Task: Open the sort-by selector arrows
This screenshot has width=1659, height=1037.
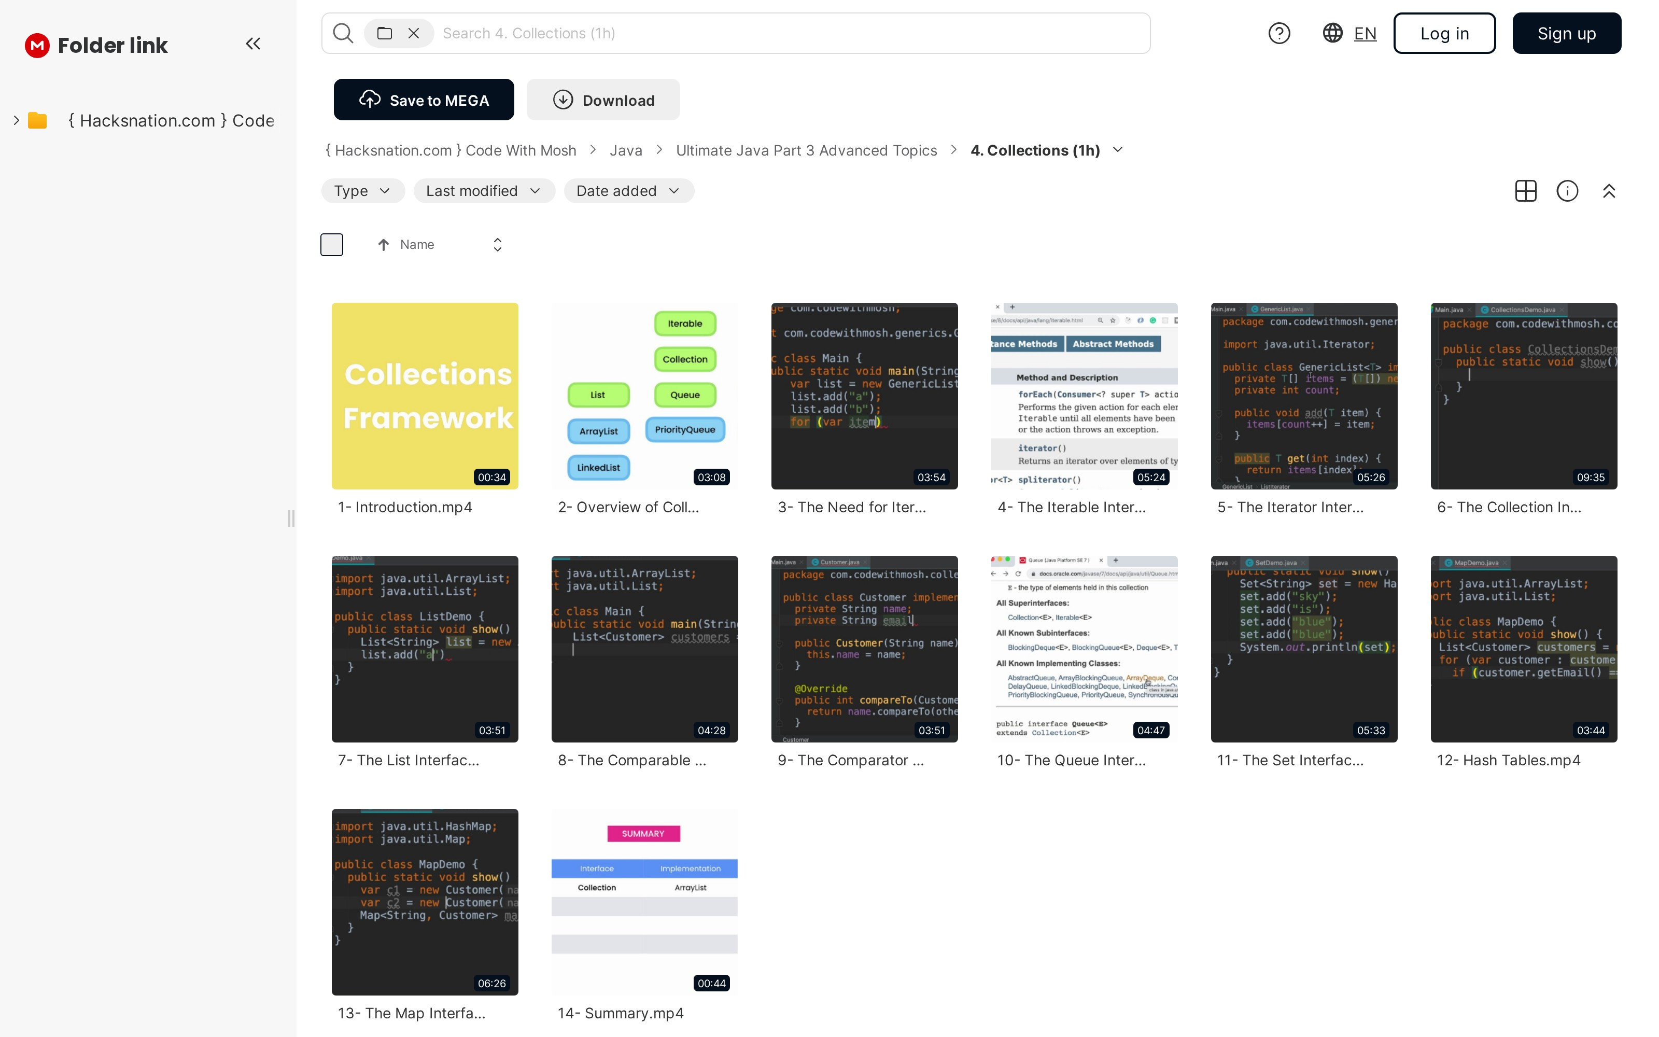Action: tap(498, 245)
